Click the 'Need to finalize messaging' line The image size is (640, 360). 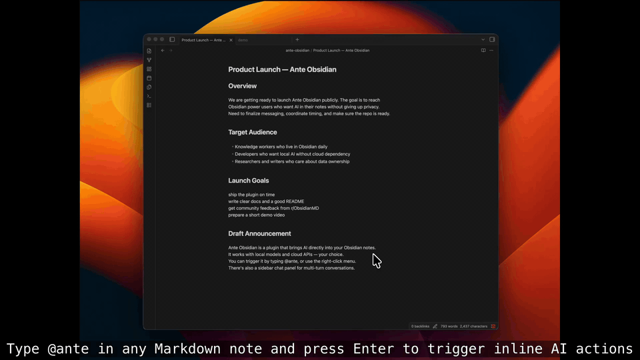coord(309,113)
